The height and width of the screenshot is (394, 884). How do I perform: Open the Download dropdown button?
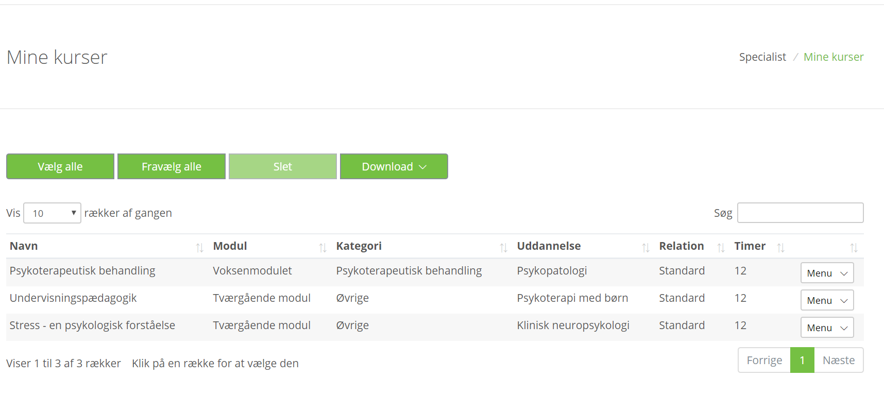point(394,166)
